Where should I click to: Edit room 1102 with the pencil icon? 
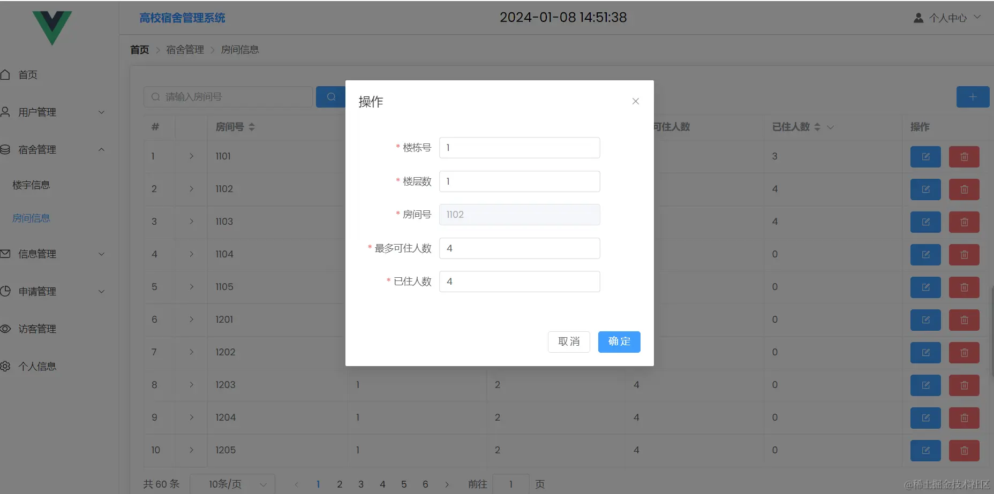(925, 189)
